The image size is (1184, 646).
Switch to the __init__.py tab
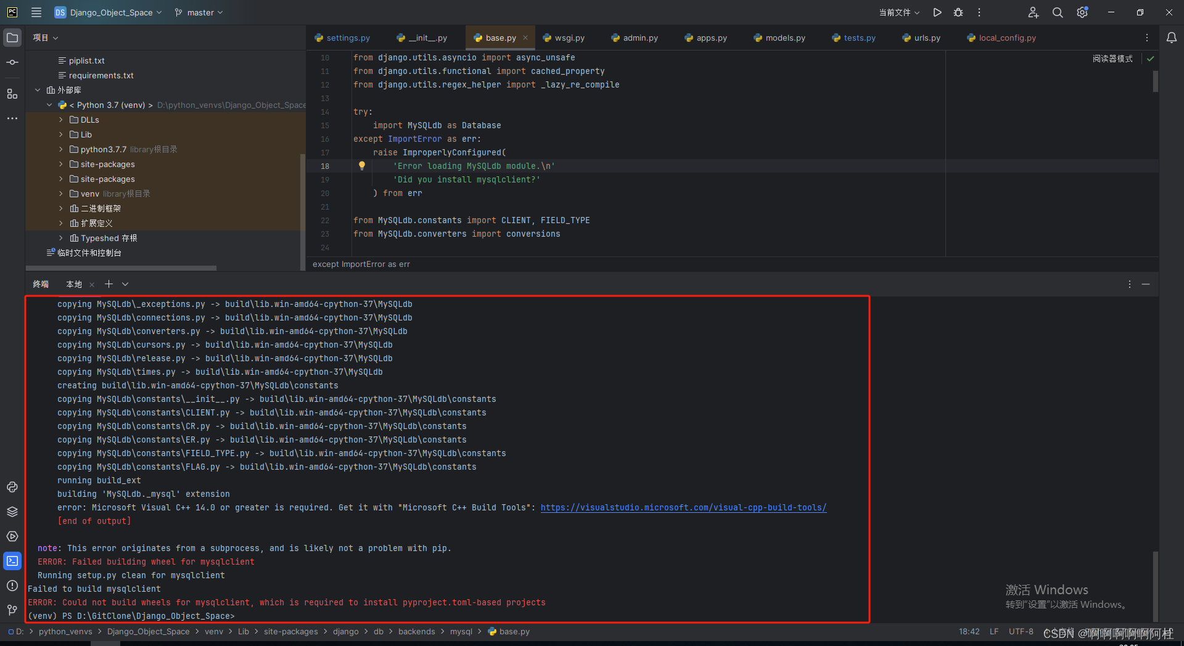[x=422, y=38]
